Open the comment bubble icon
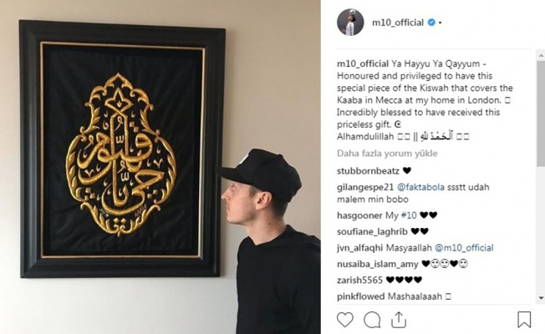This screenshot has height=334, width=545. pyautogui.click(x=372, y=320)
